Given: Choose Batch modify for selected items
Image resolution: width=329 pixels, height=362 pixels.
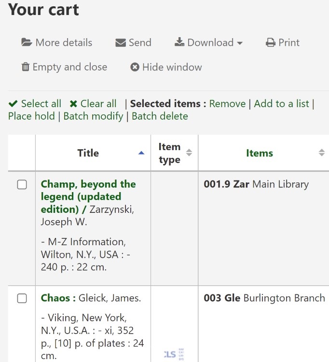Looking at the screenshot, I should [94, 116].
